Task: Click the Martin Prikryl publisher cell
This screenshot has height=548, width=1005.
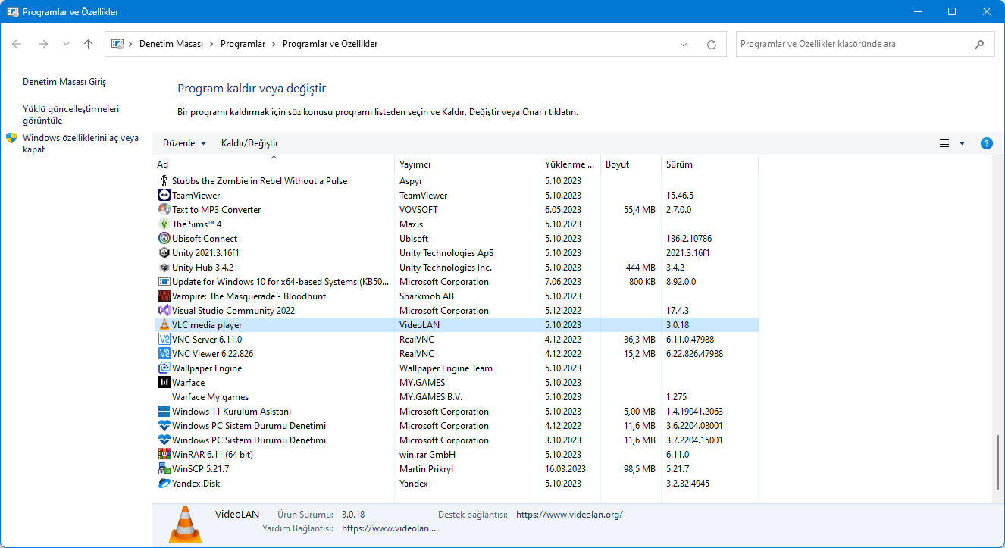Action: point(427,469)
